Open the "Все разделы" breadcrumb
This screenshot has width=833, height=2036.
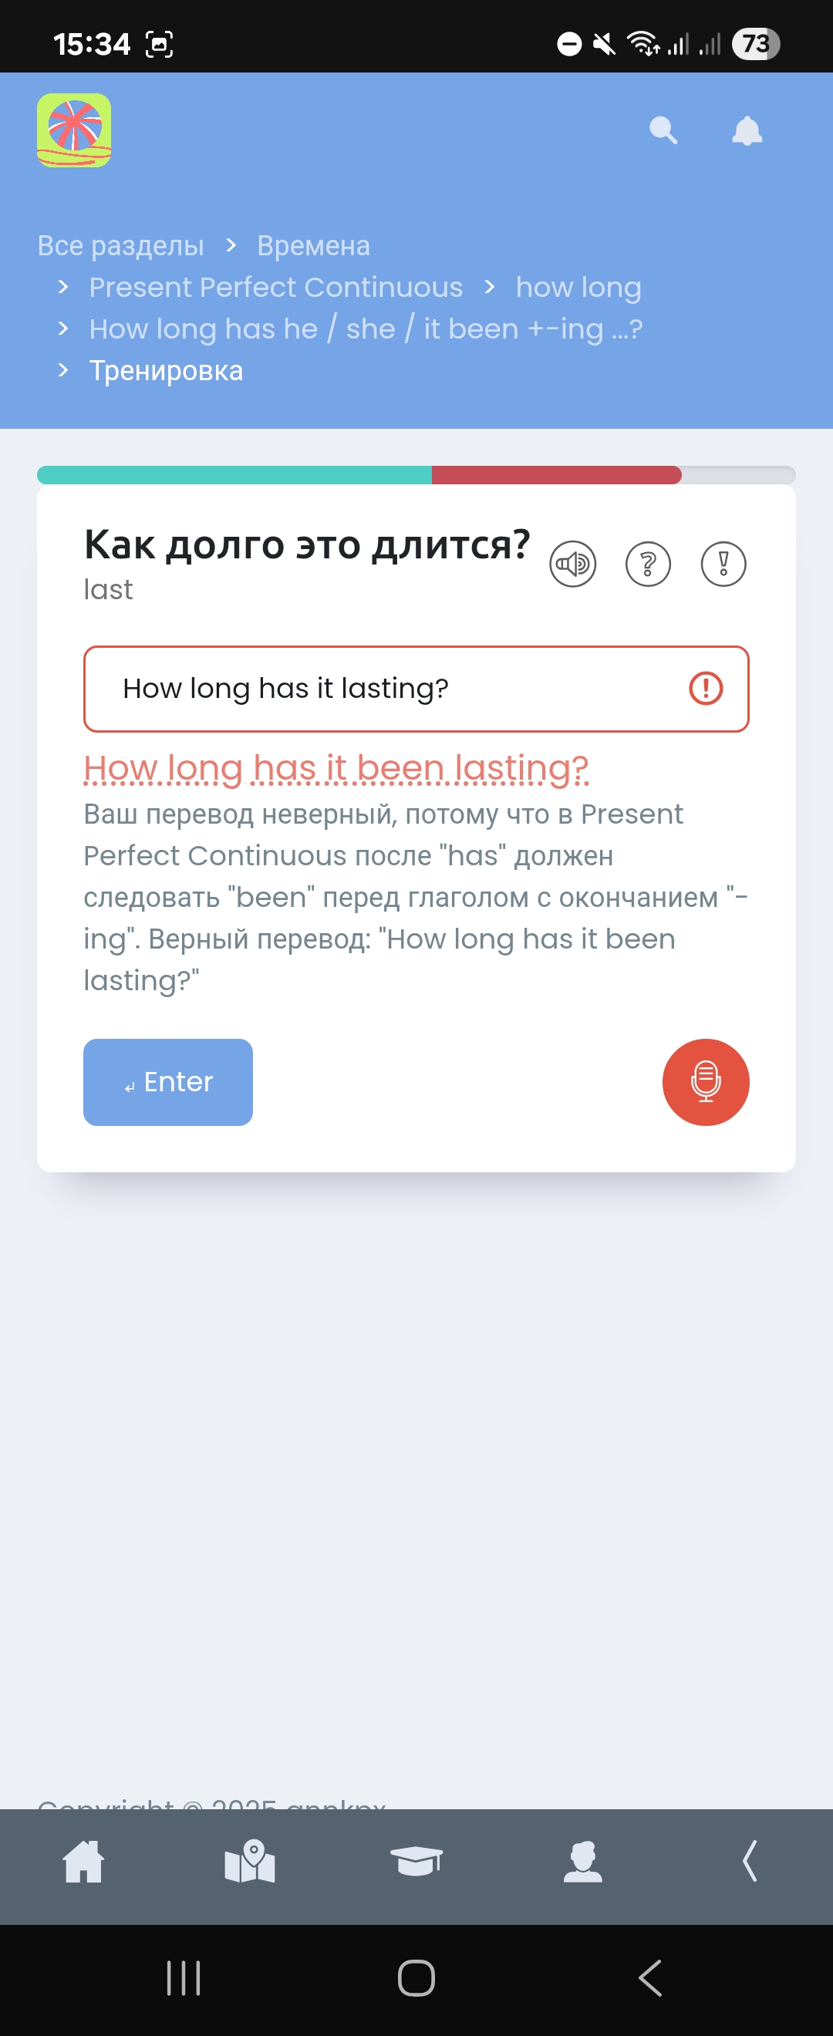[121, 246]
